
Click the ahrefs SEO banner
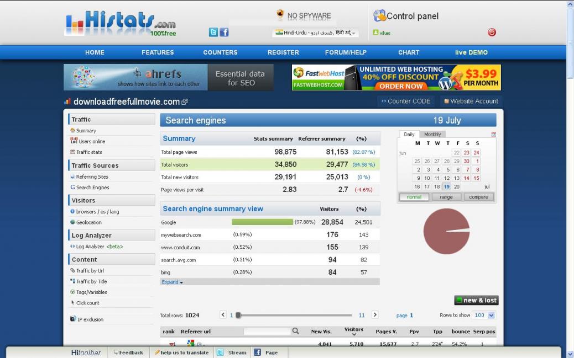169,77
